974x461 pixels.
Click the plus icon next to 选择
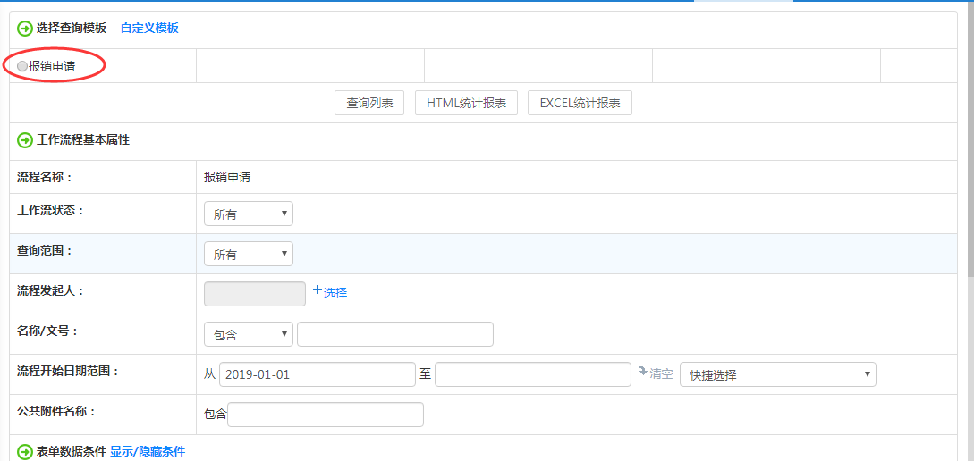[317, 290]
